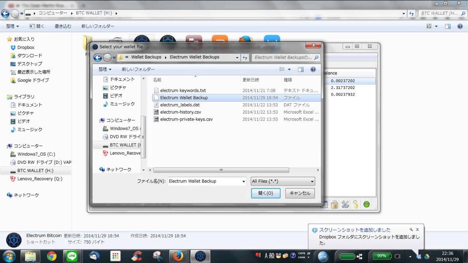This screenshot has height=263, width=468.
Task: Open Explorer window help icon
Action: point(460,26)
